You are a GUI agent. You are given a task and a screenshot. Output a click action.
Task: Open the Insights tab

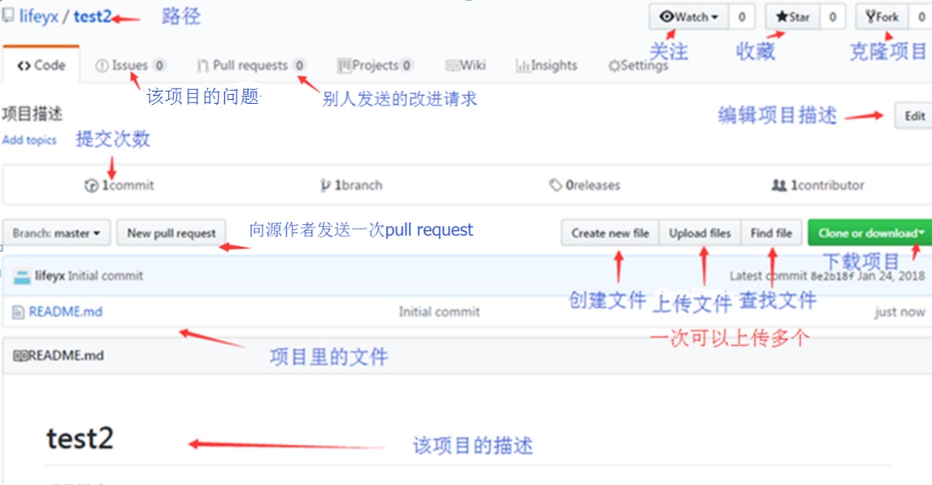coord(546,65)
